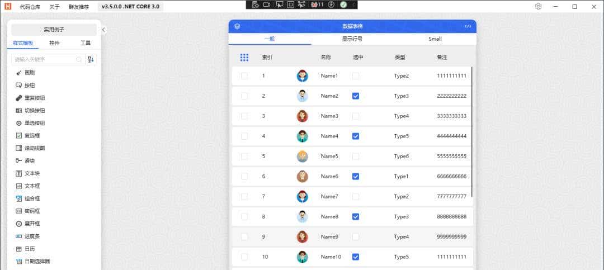The width and height of the screenshot is (604, 270).
Task: Tick the row selector checkbox of row 5
Action: coord(244,157)
